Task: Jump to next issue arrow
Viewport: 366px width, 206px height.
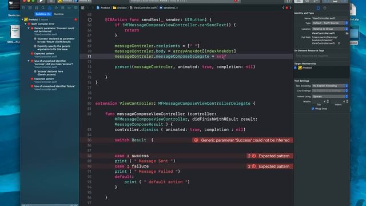Action: click(291, 7)
